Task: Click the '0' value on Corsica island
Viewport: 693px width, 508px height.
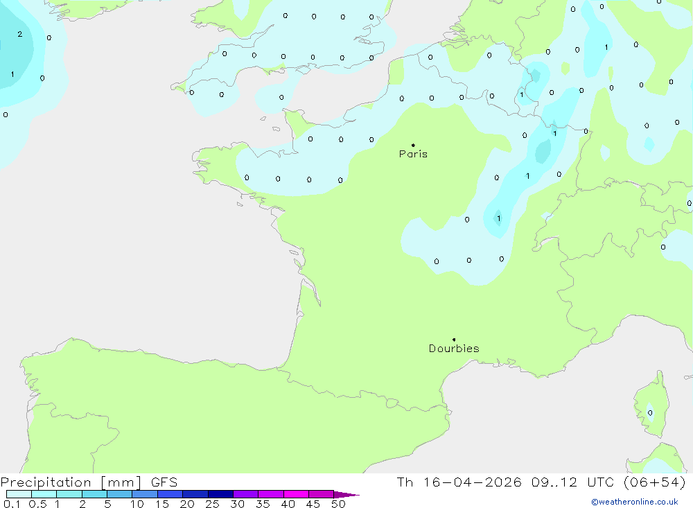Action: click(650, 413)
